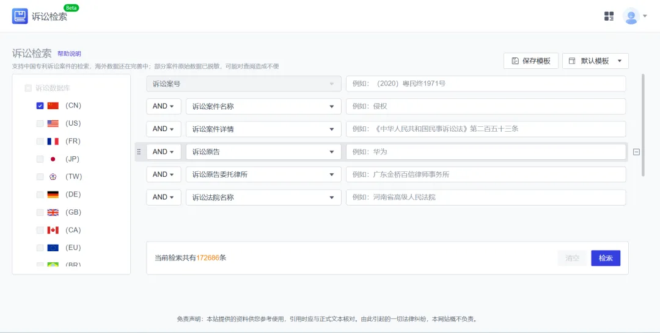
Task: Open the 默认模板 template dropdown
Action: 595,61
